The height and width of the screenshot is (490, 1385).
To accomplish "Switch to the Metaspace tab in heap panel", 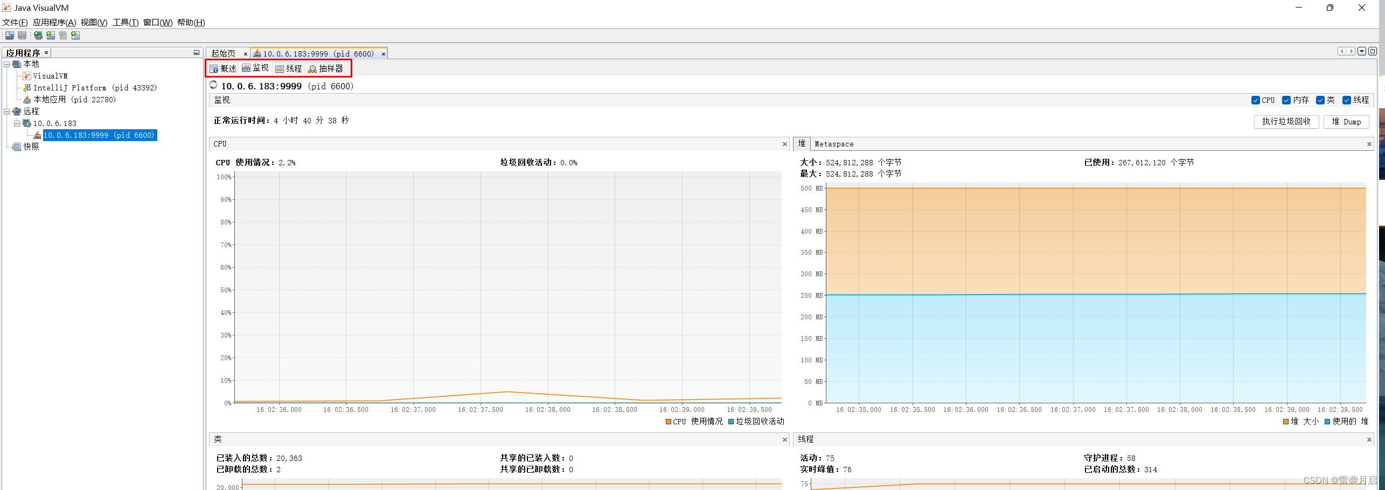I will [x=834, y=144].
